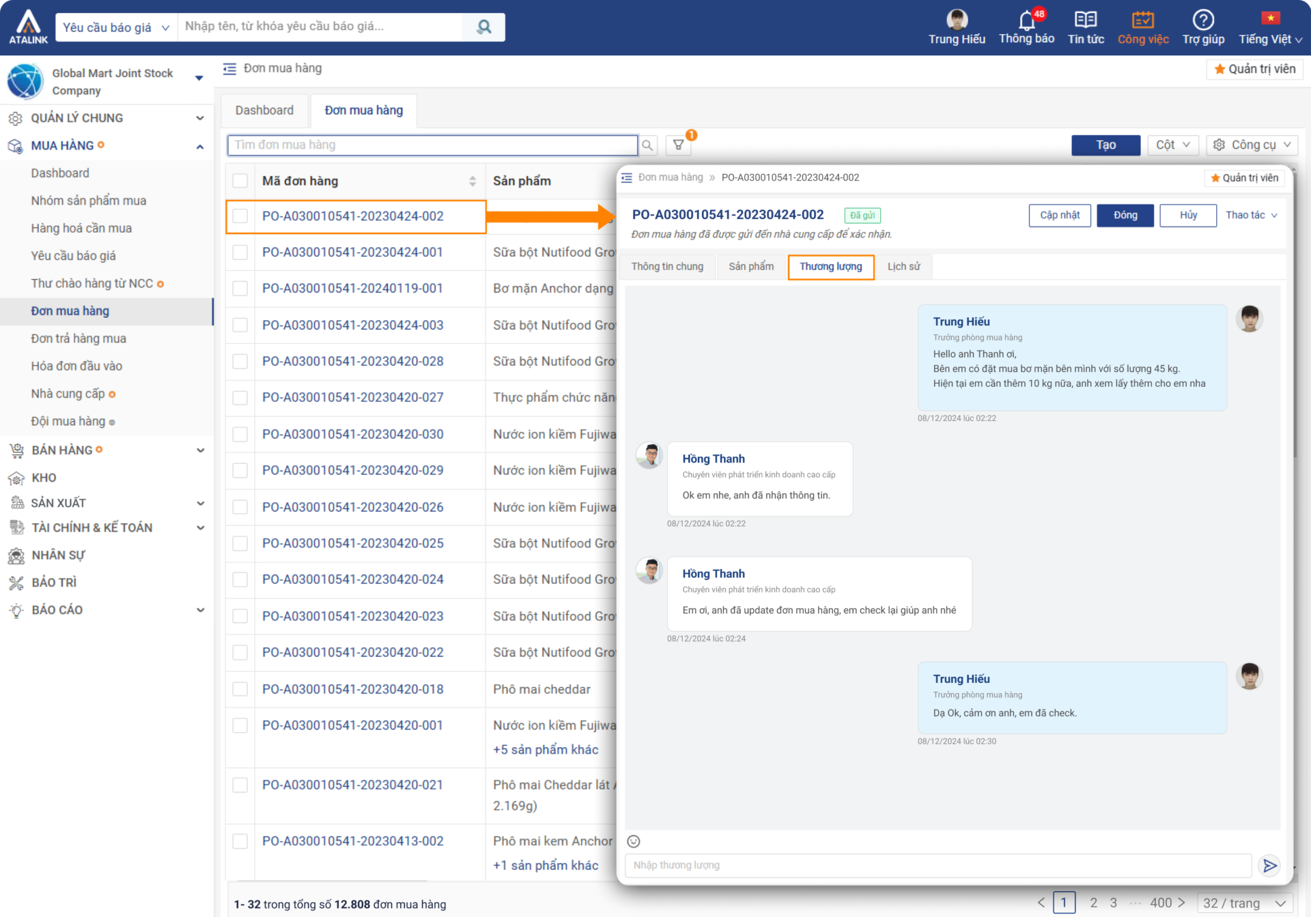
Task: Go to page 400 in pagination
Action: (x=1161, y=903)
